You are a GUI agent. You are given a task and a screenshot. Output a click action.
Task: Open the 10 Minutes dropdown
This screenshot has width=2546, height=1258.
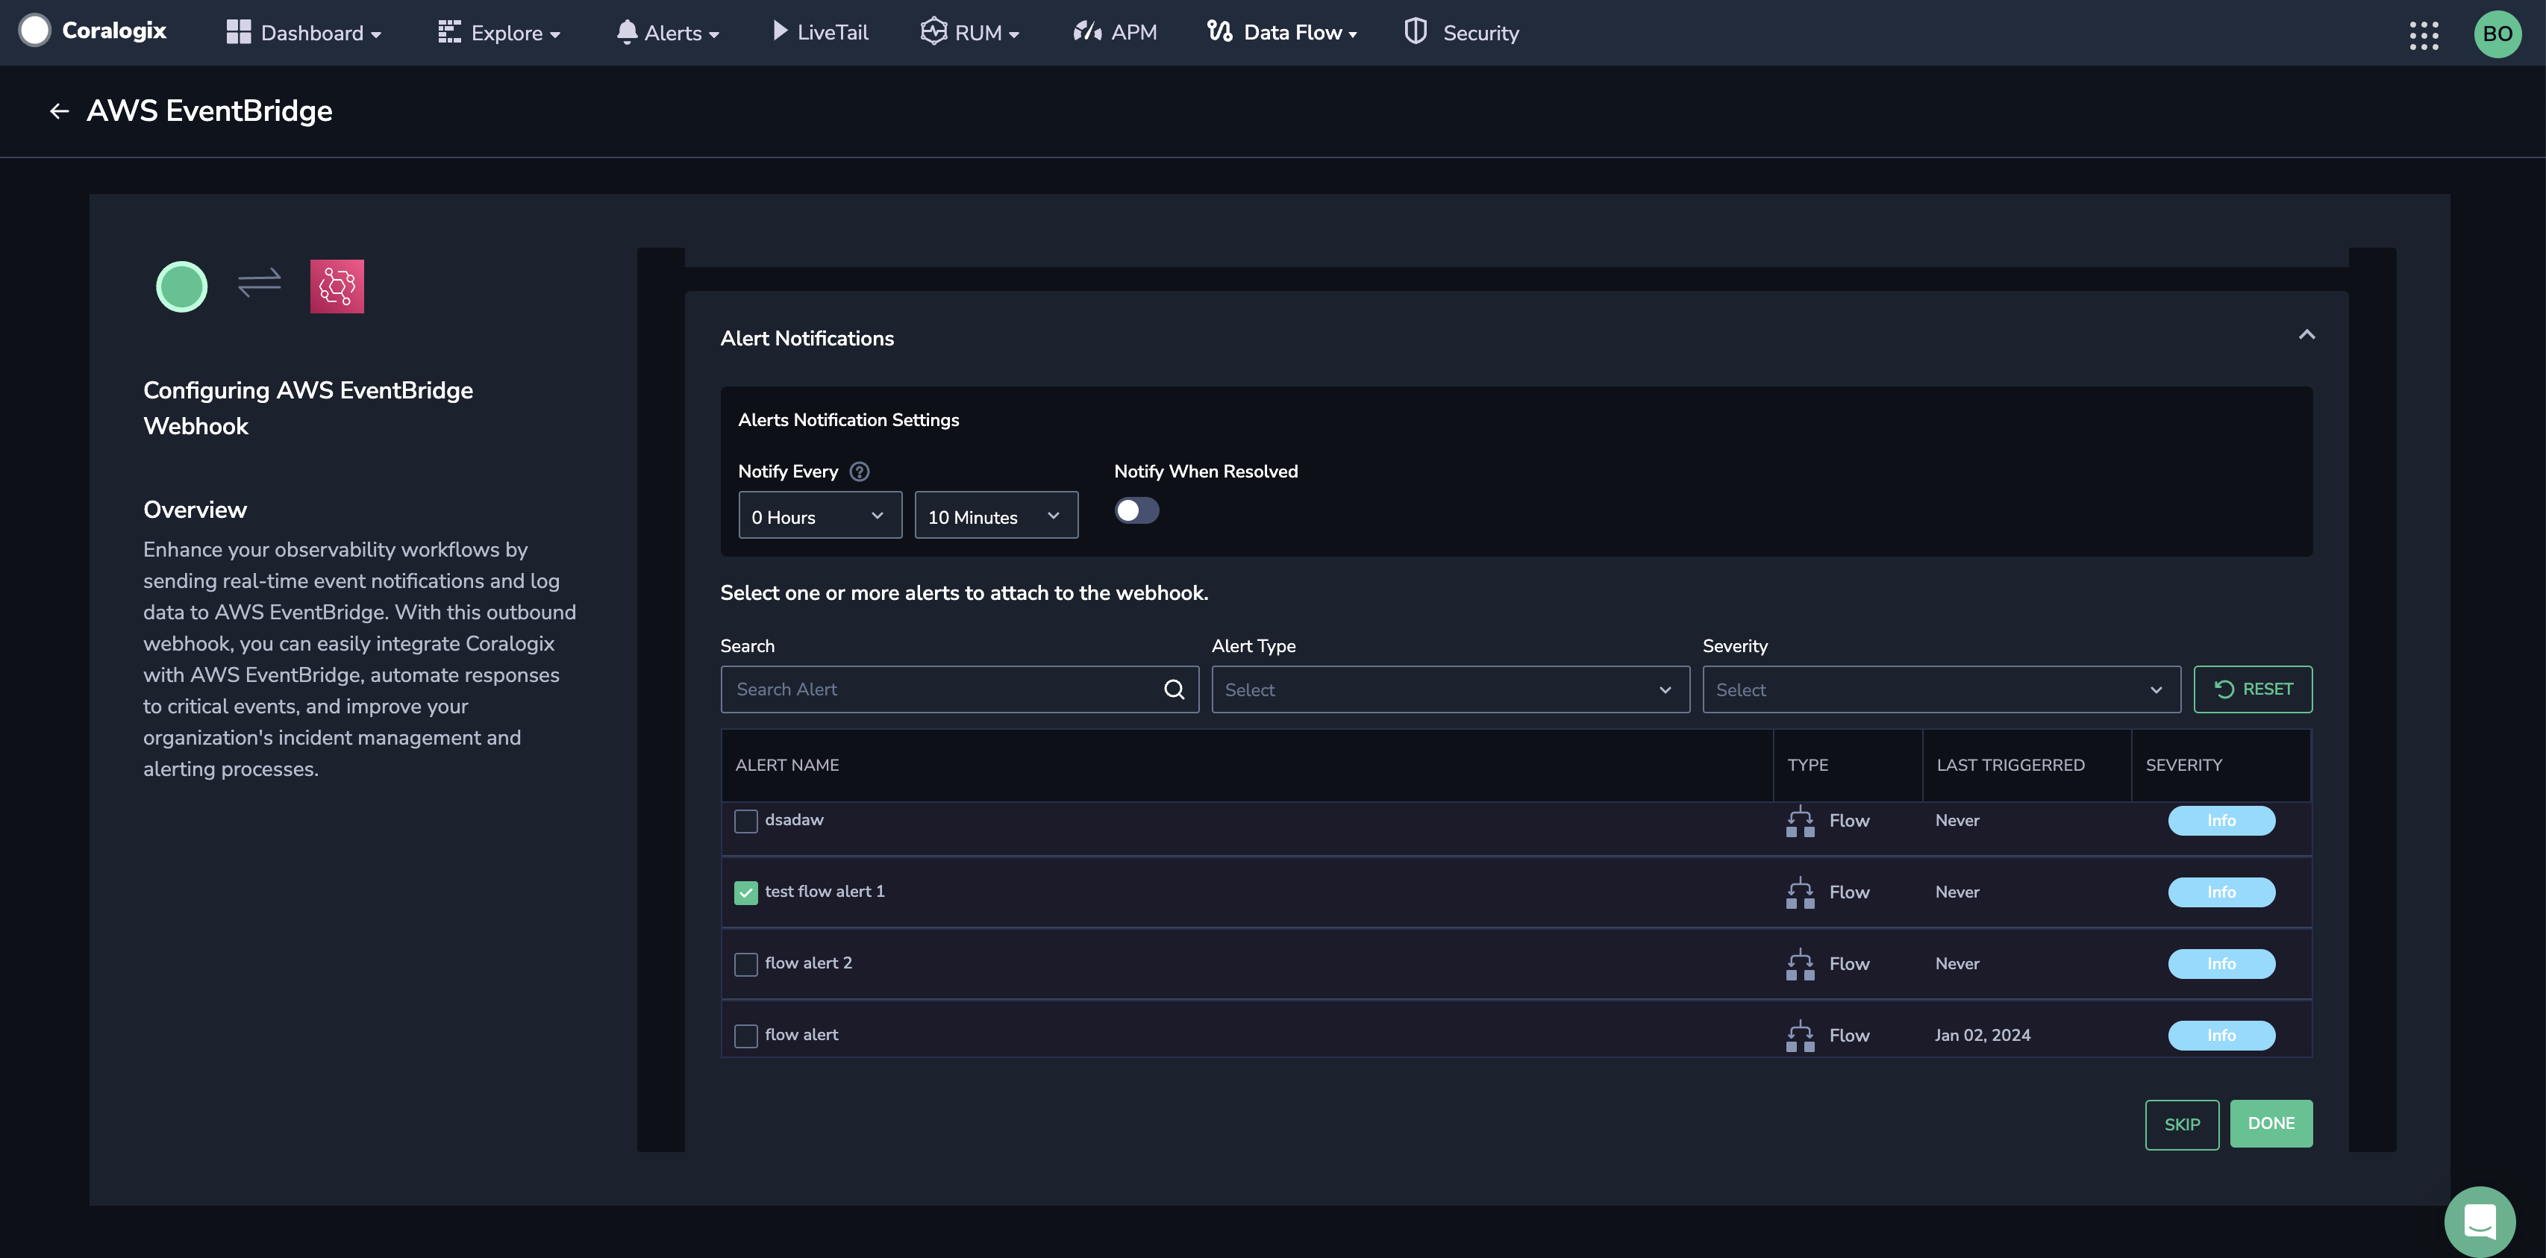pos(996,516)
